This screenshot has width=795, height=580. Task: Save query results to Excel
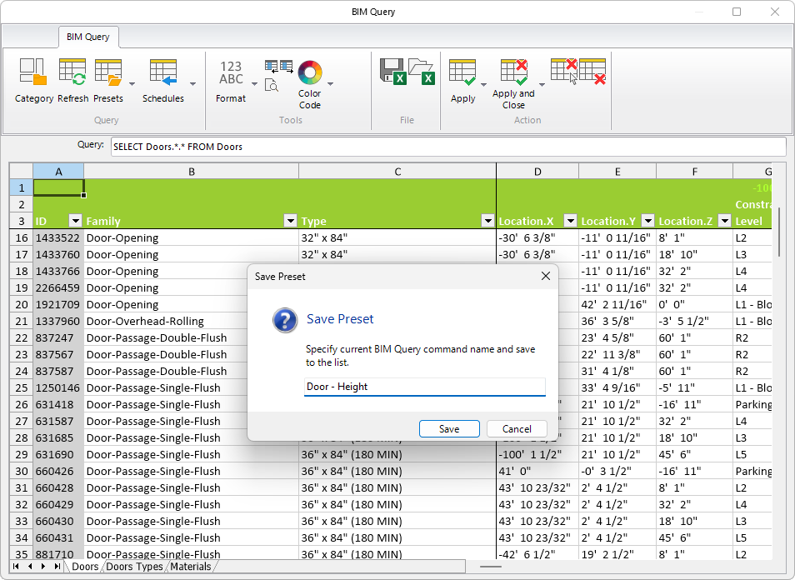click(392, 71)
